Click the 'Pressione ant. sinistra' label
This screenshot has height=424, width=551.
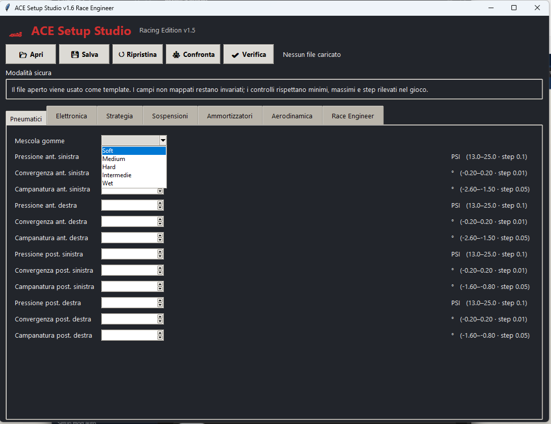(x=47, y=157)
